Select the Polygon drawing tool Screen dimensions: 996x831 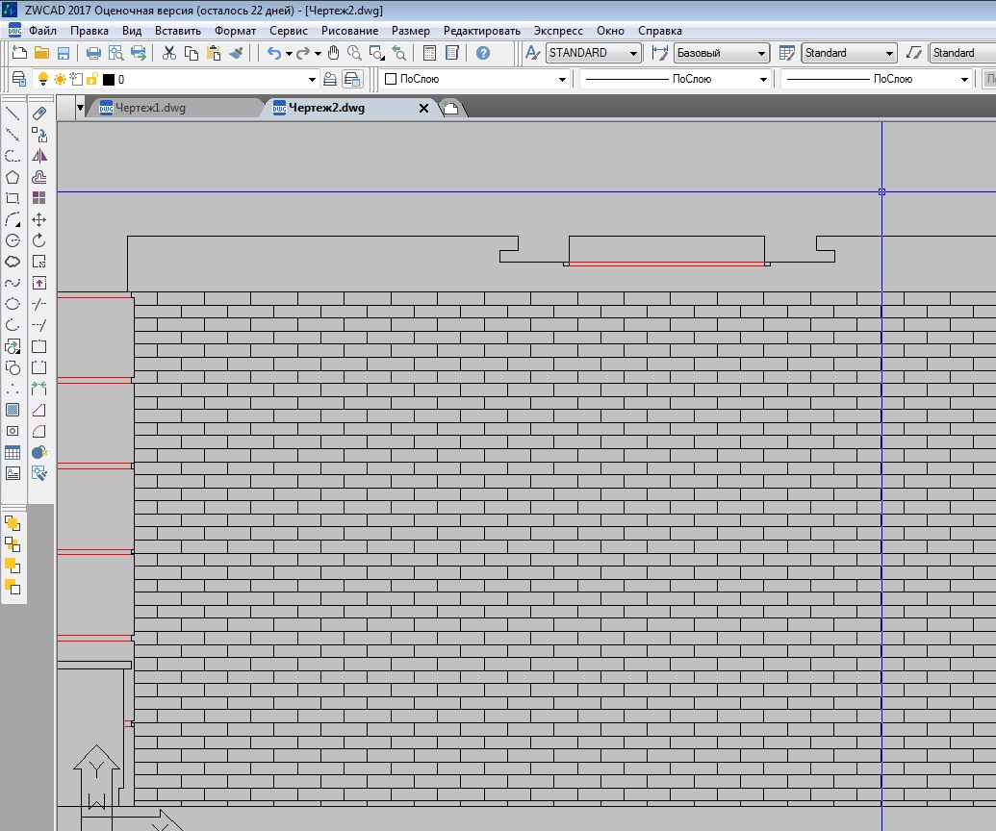click(13, 177)
